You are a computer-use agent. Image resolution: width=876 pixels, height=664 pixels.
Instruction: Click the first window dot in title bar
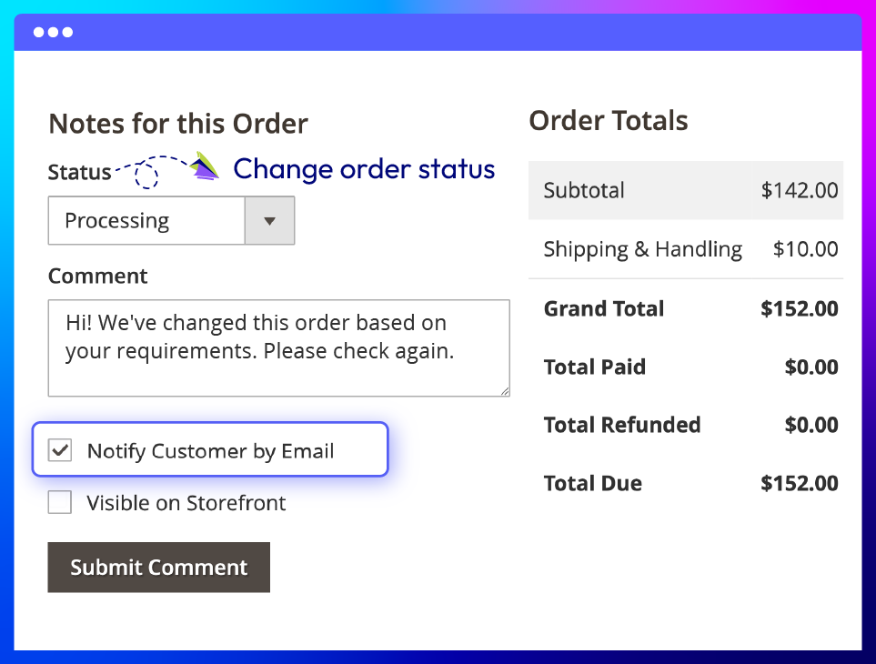(39, 33)
